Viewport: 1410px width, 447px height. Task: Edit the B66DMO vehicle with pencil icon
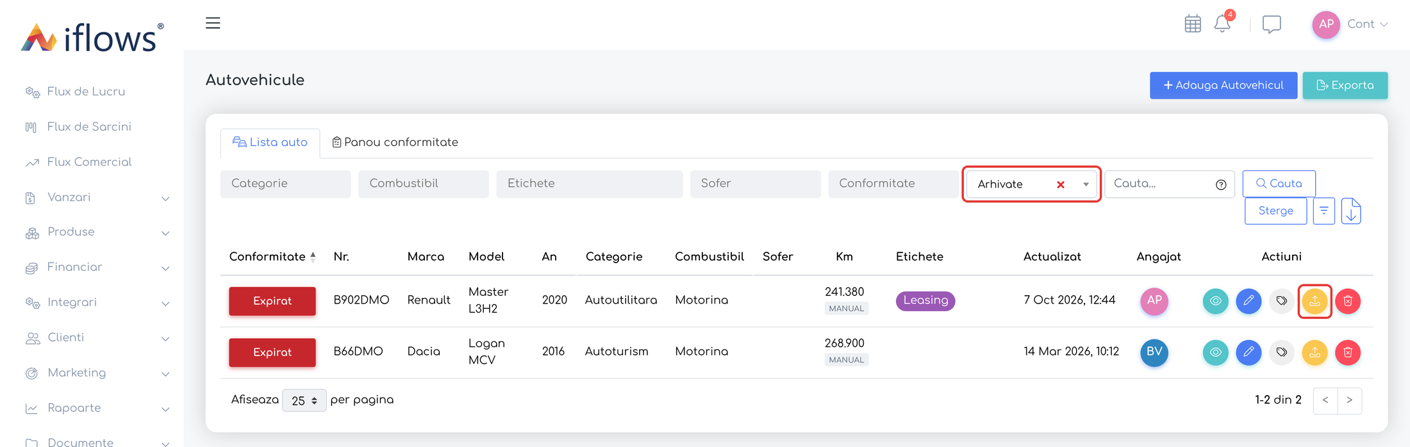coord(1248,352)
